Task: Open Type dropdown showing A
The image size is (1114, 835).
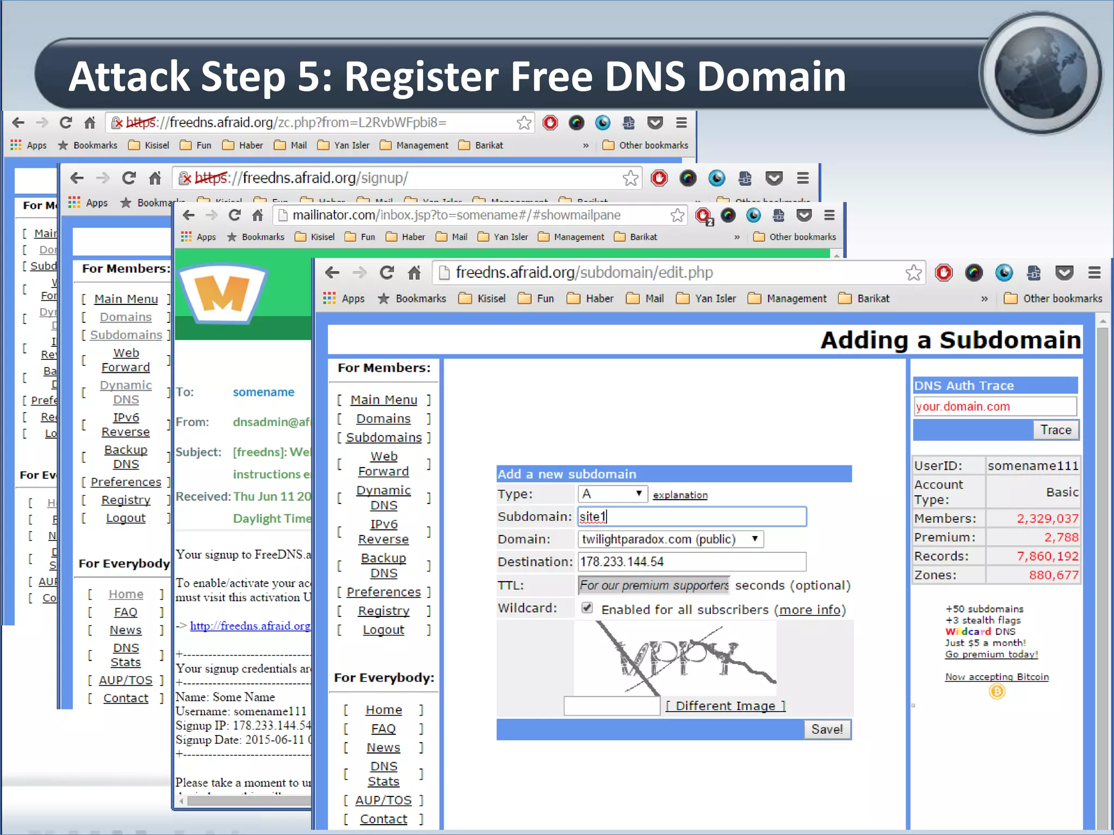Action: (x=612, y=494)
